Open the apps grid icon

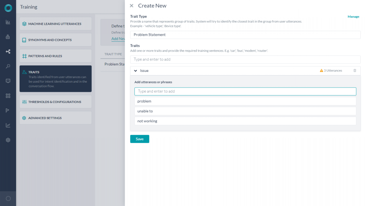coord(8,95)
